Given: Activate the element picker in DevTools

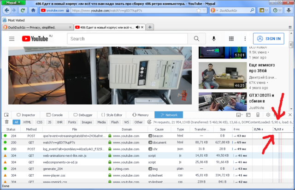Looking at the screenshot, I should (6, 115).
